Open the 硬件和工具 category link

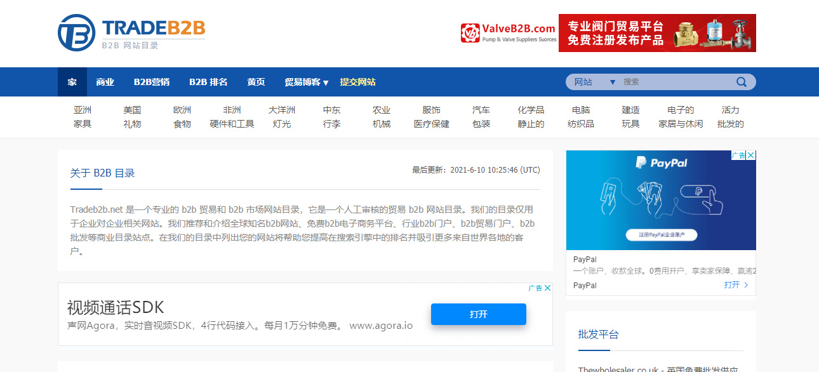232,124
